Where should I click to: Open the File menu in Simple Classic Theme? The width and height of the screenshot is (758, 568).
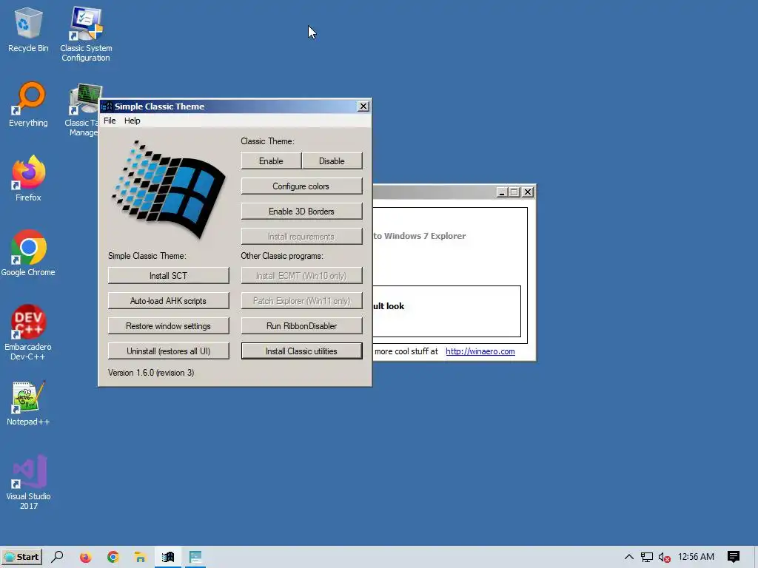coord(110,121)
